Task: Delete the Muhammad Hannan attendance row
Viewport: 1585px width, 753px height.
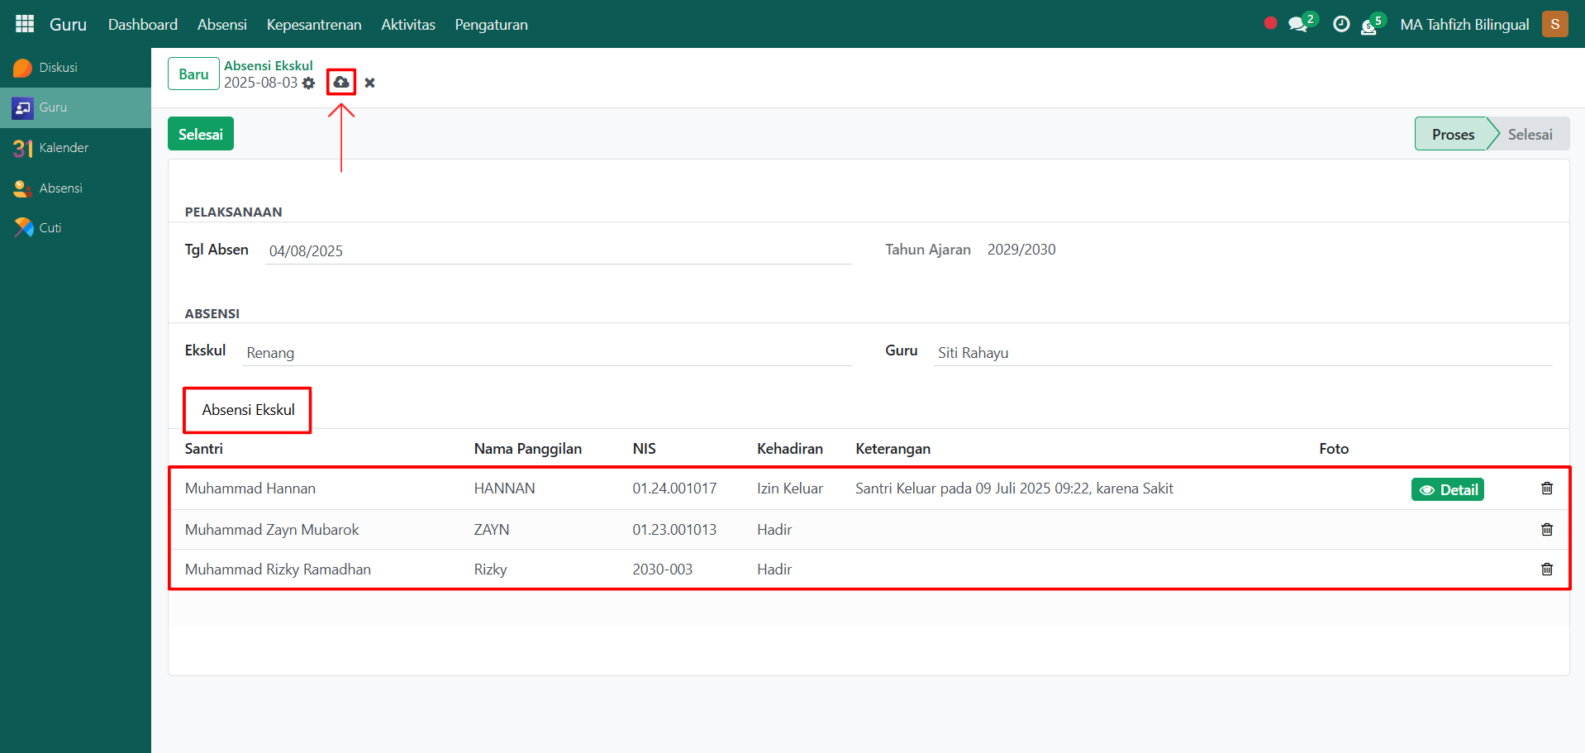Action: (1546, 488)
